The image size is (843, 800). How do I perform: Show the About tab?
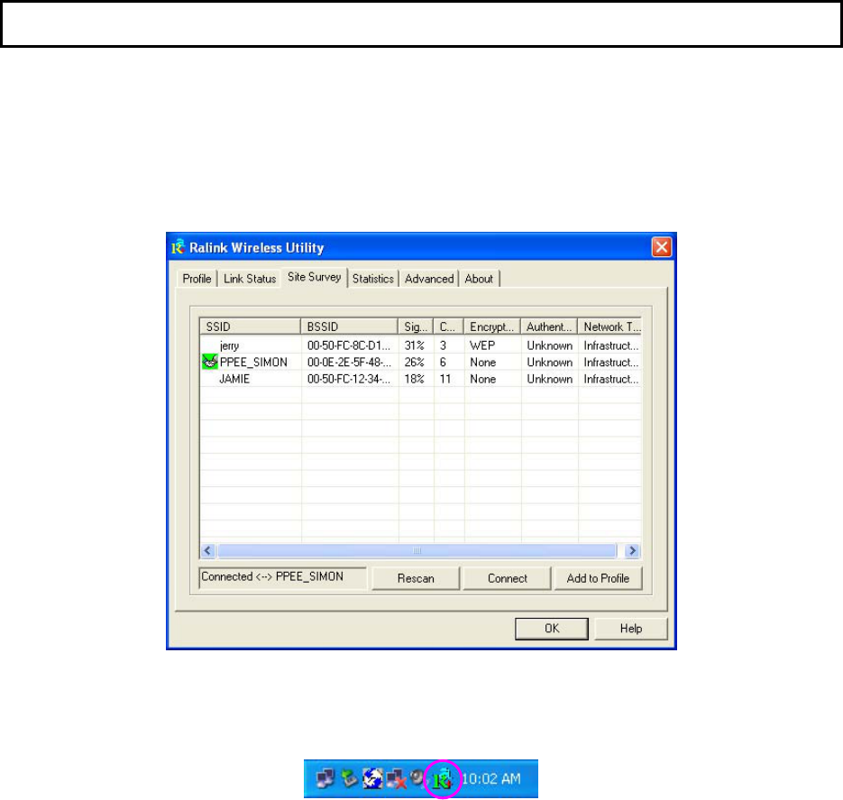[479, 279]
